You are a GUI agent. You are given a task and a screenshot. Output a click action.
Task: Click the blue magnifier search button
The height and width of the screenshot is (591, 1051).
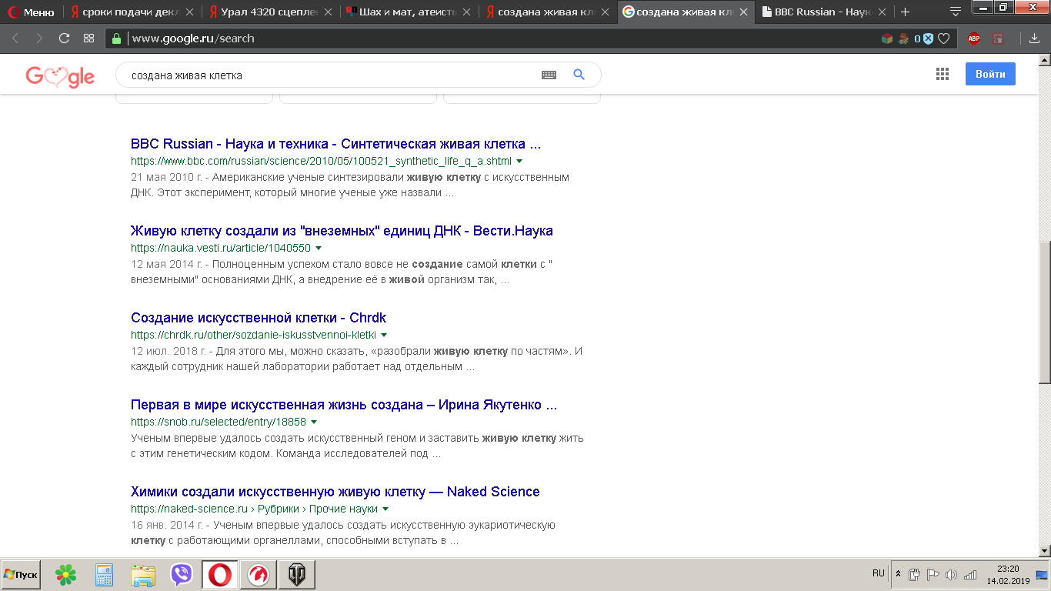(579, 75)
